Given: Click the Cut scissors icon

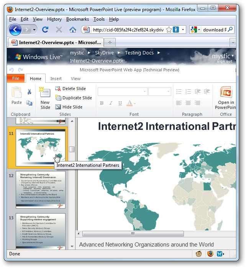Looking at the screenshot, I should [x=29, y=92].
